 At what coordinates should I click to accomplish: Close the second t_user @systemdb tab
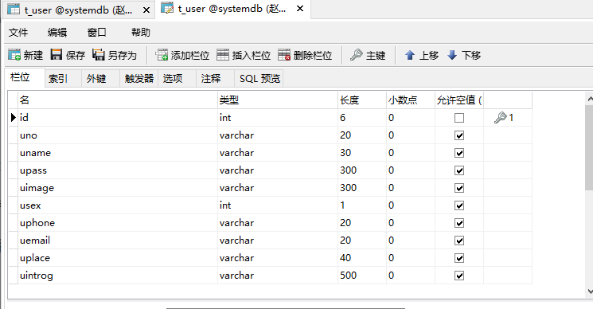click(x=300, y=8)
